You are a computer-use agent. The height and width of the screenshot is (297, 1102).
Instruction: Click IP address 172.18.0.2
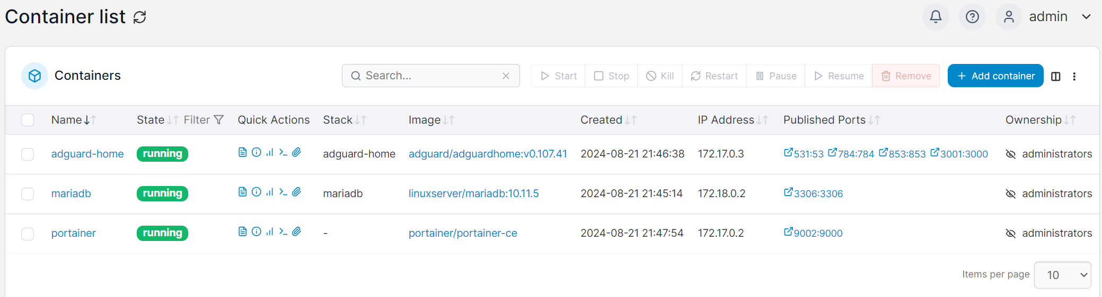click(721, 193)
